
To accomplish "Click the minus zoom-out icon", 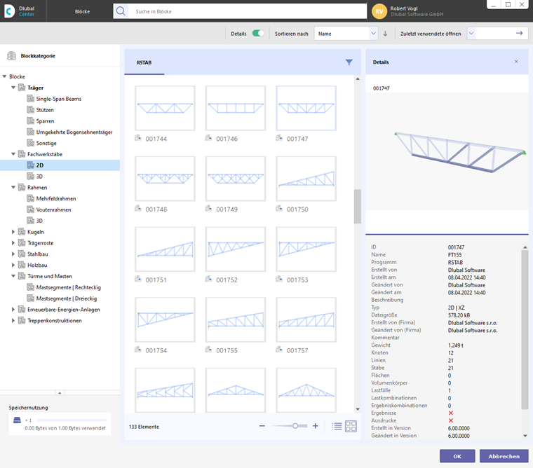I will click(x=262, y=426).
